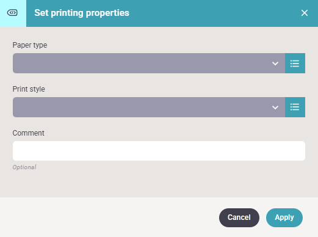
Task: Select the Paper type combo box field
Action: tap(149, 64)
